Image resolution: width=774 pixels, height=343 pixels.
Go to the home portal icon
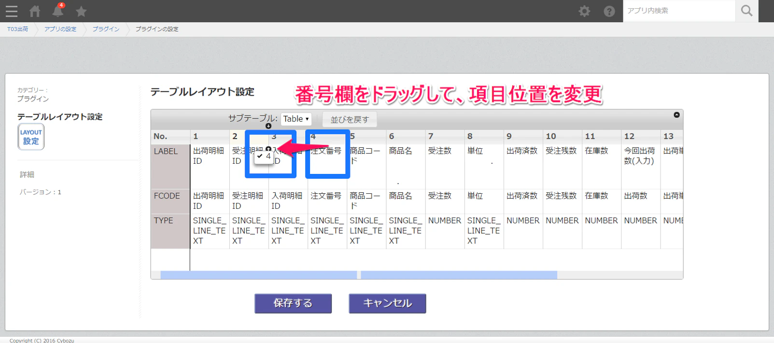tap(35, 11)
